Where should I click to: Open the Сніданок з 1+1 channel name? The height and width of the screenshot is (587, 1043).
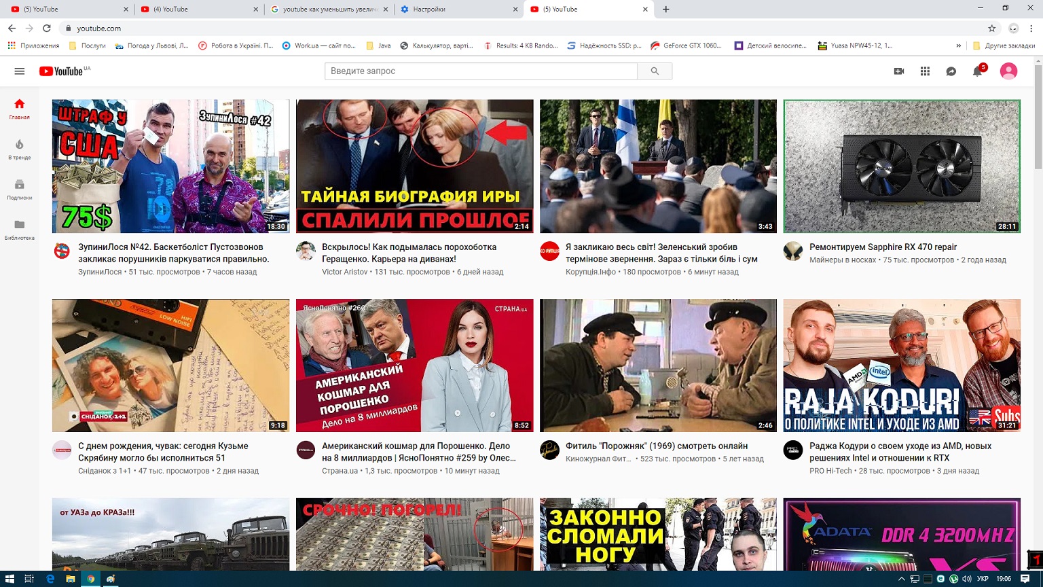point(105,471)
